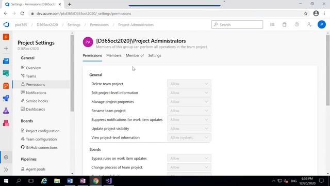Open Bypass rules on work item updates dropdown
This screenshot has height=186, width=330.
(x=189, y=159)
